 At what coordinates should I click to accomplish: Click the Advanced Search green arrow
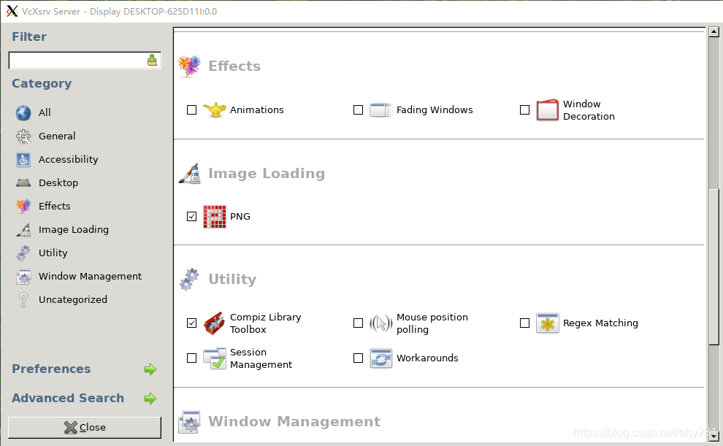(150, 399)
